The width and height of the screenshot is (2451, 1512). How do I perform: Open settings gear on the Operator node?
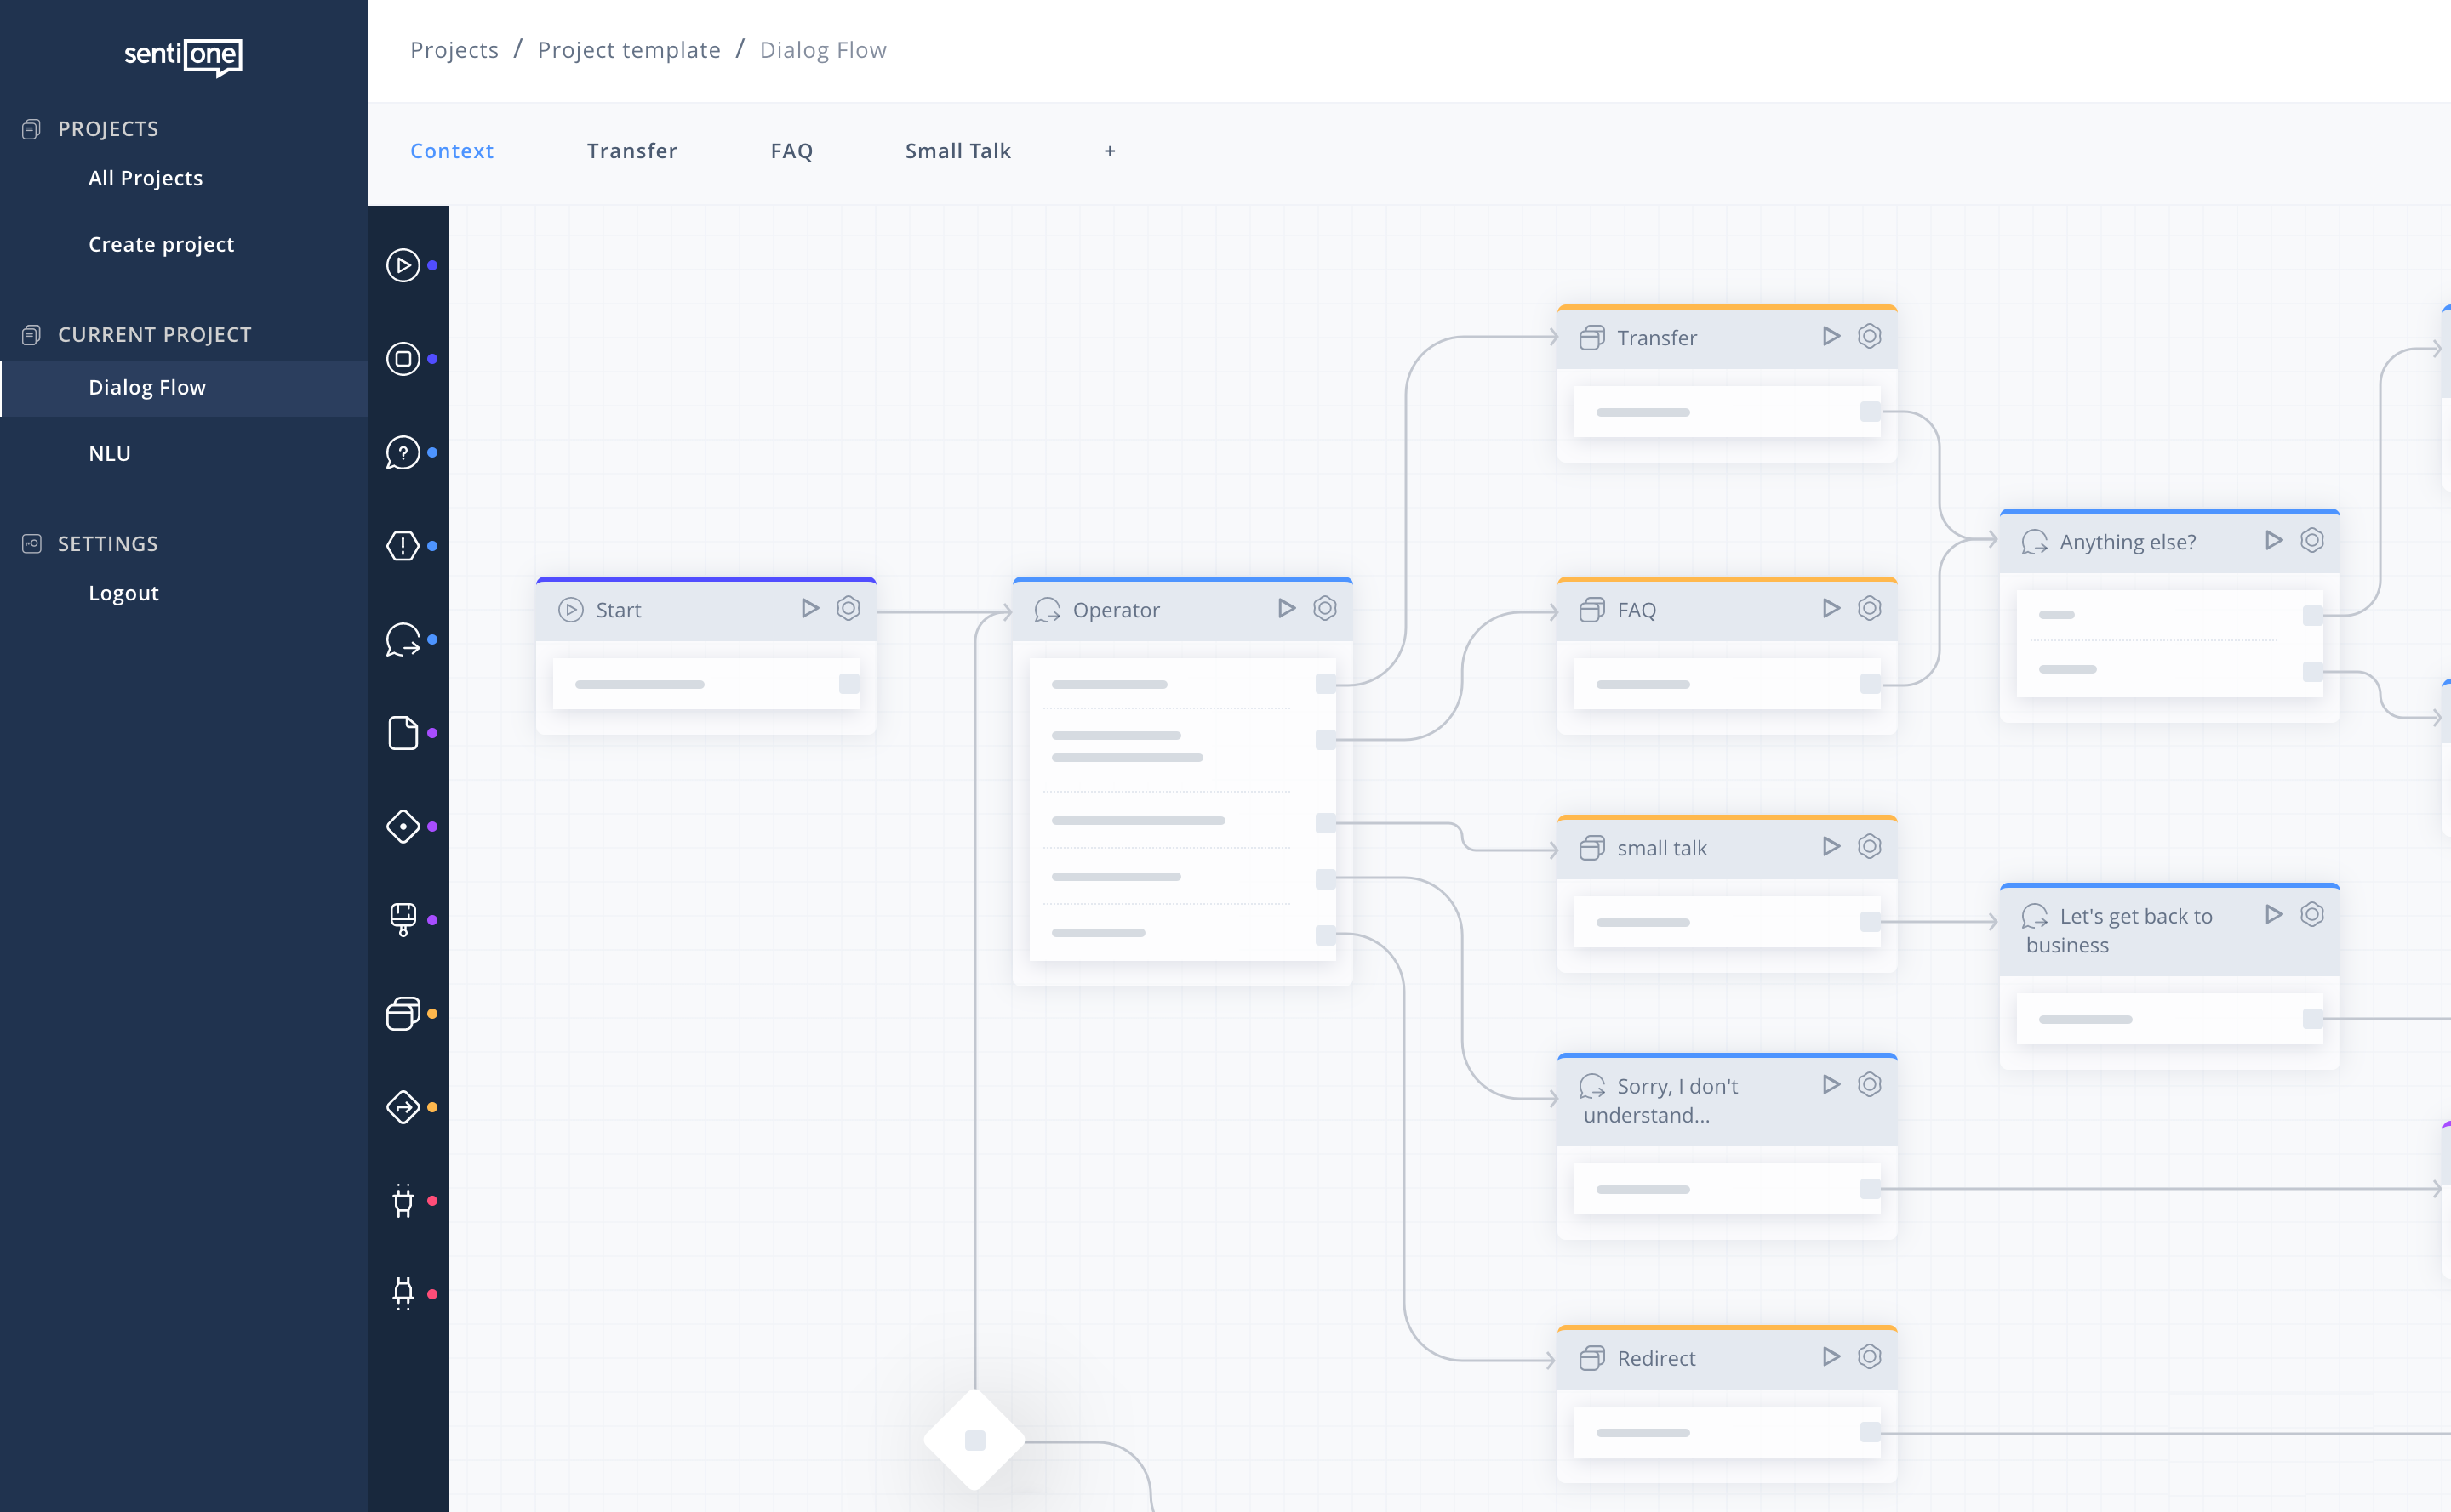1325,607
